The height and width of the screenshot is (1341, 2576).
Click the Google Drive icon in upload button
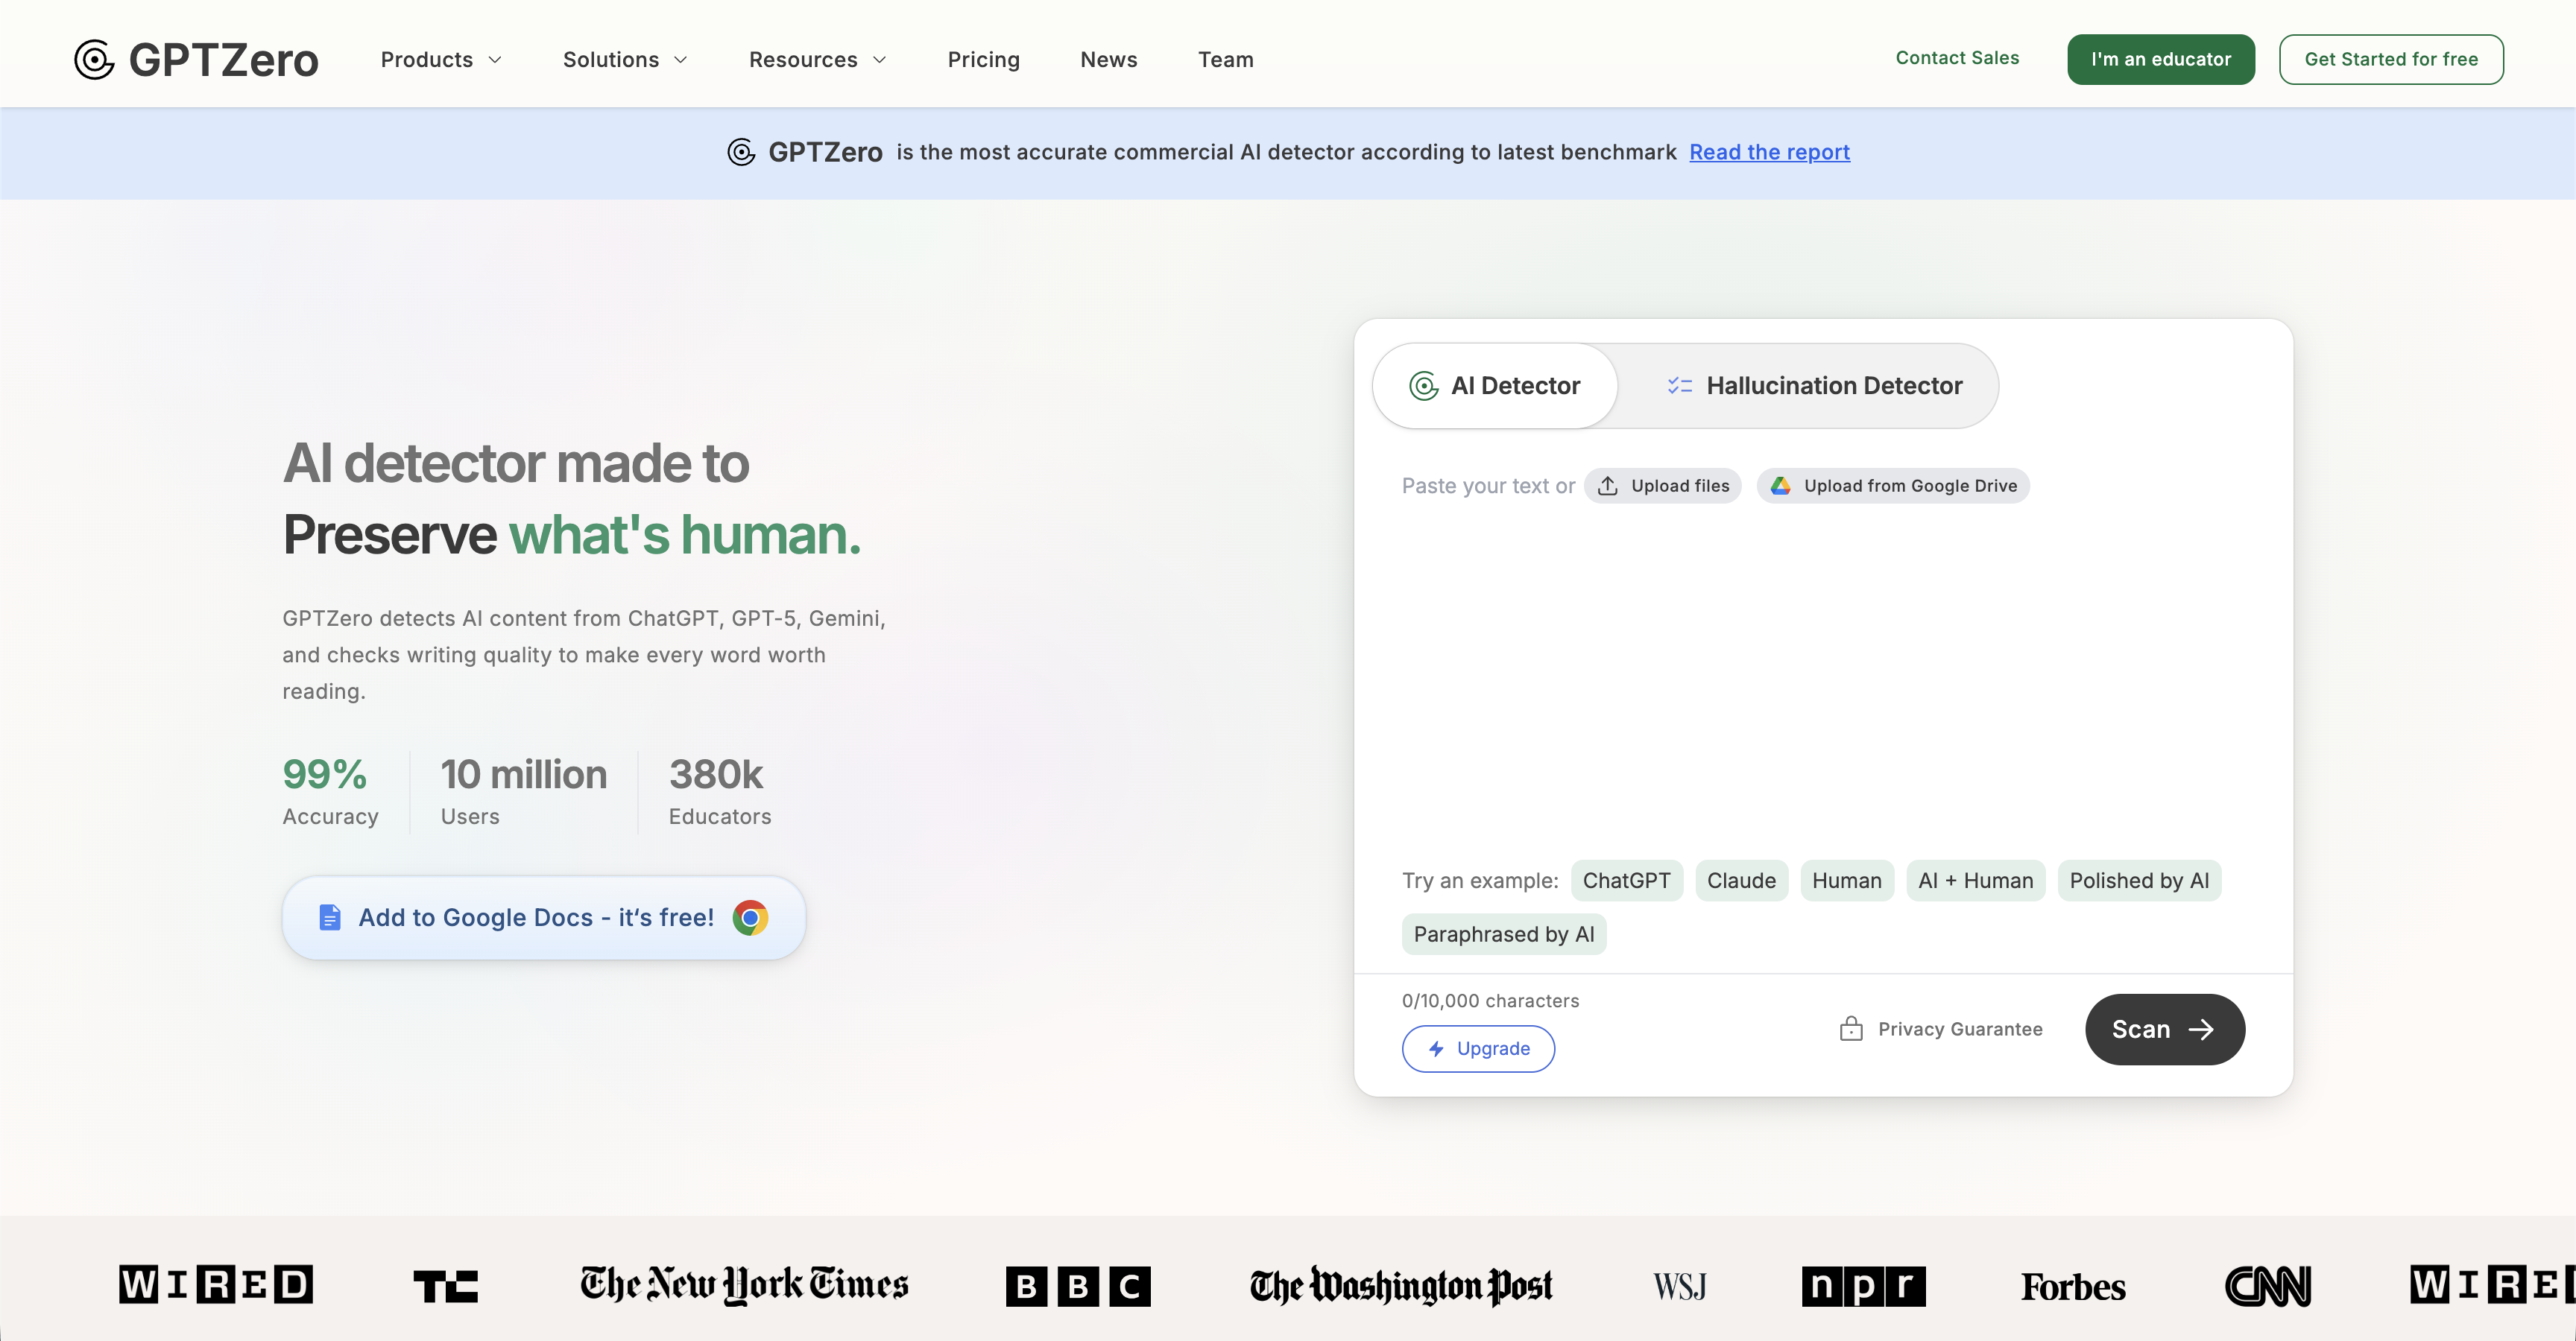1781,486
